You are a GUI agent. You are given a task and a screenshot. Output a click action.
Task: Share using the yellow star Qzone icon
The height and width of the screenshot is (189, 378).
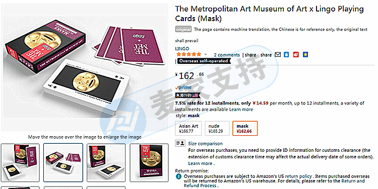click(305, 55)
